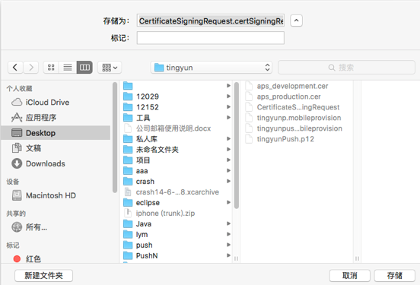Switch to icon grid view
The width and height of the screenshot is (420, 285).
[x=51, y=68]
